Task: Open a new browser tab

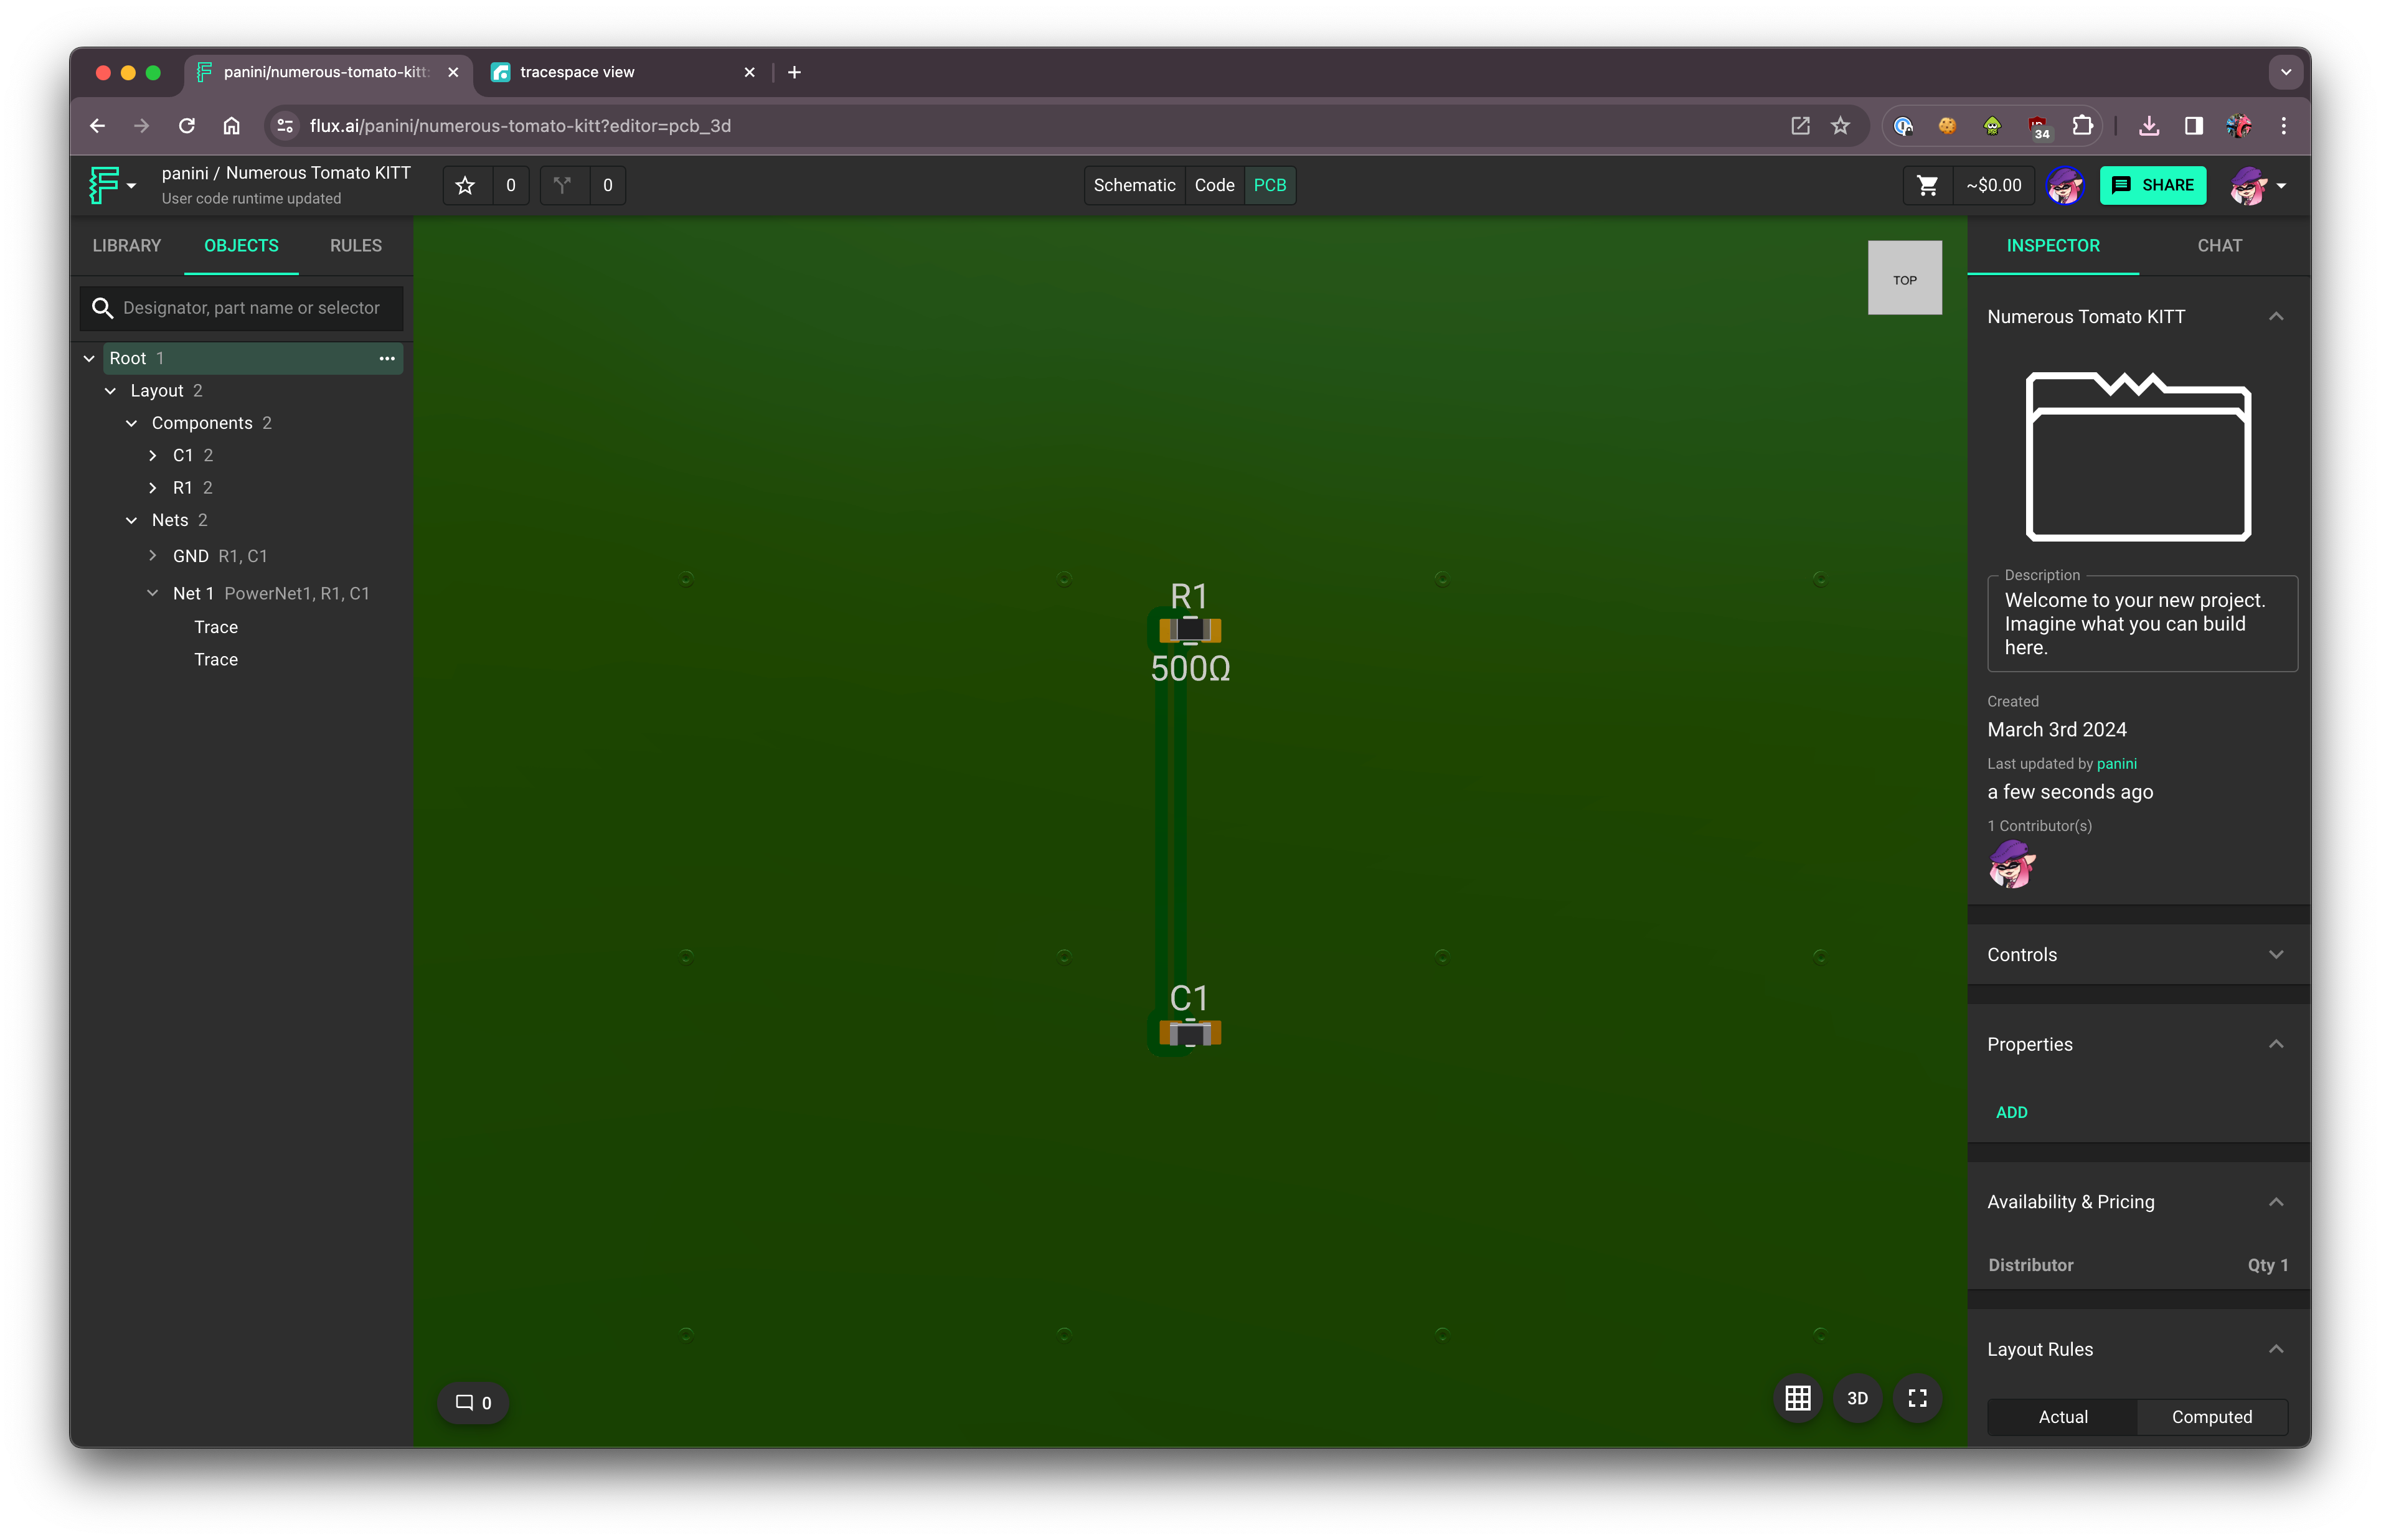Action: point(794,72)
